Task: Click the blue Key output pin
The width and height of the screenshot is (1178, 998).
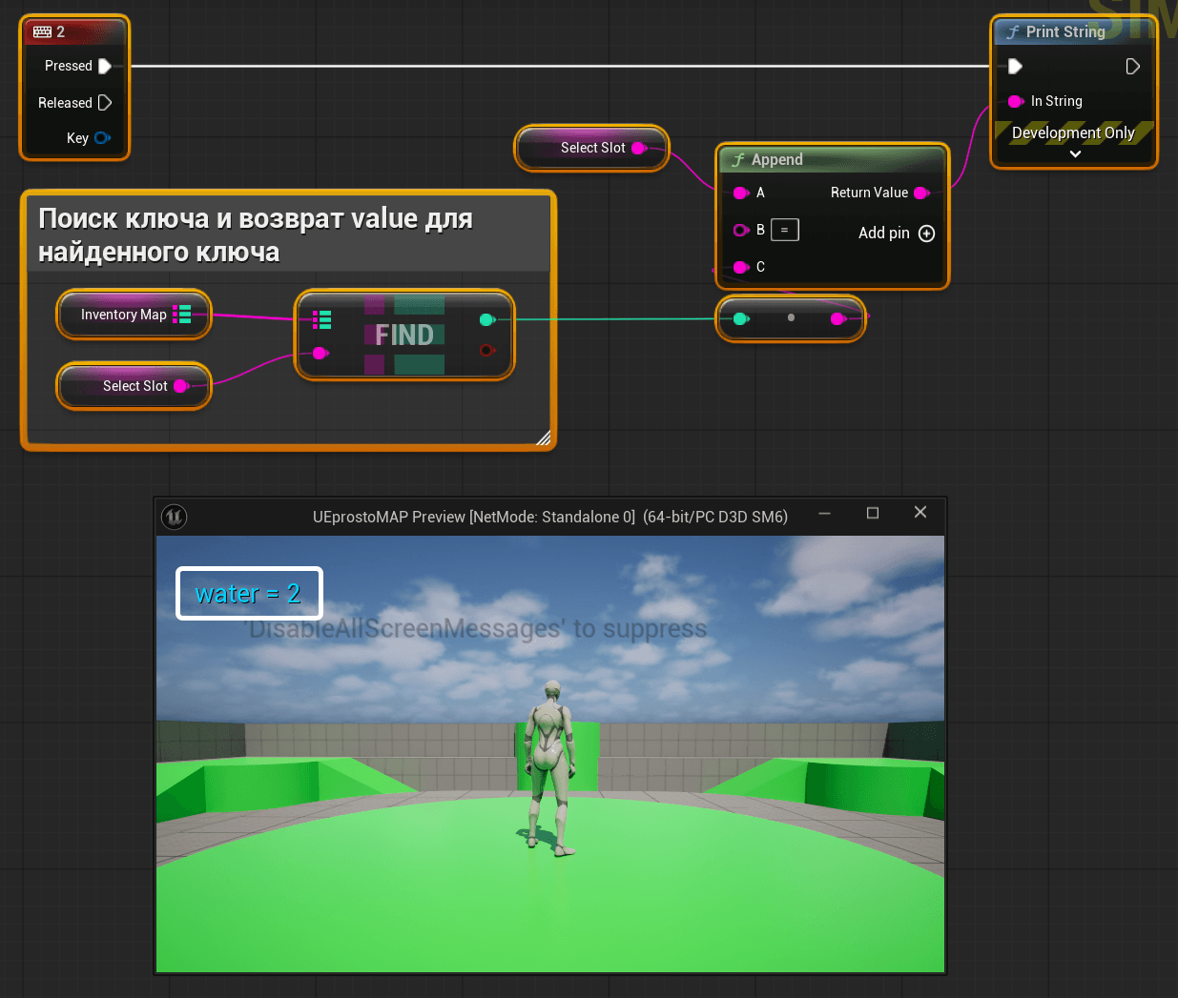Action: tap(101, 137)
